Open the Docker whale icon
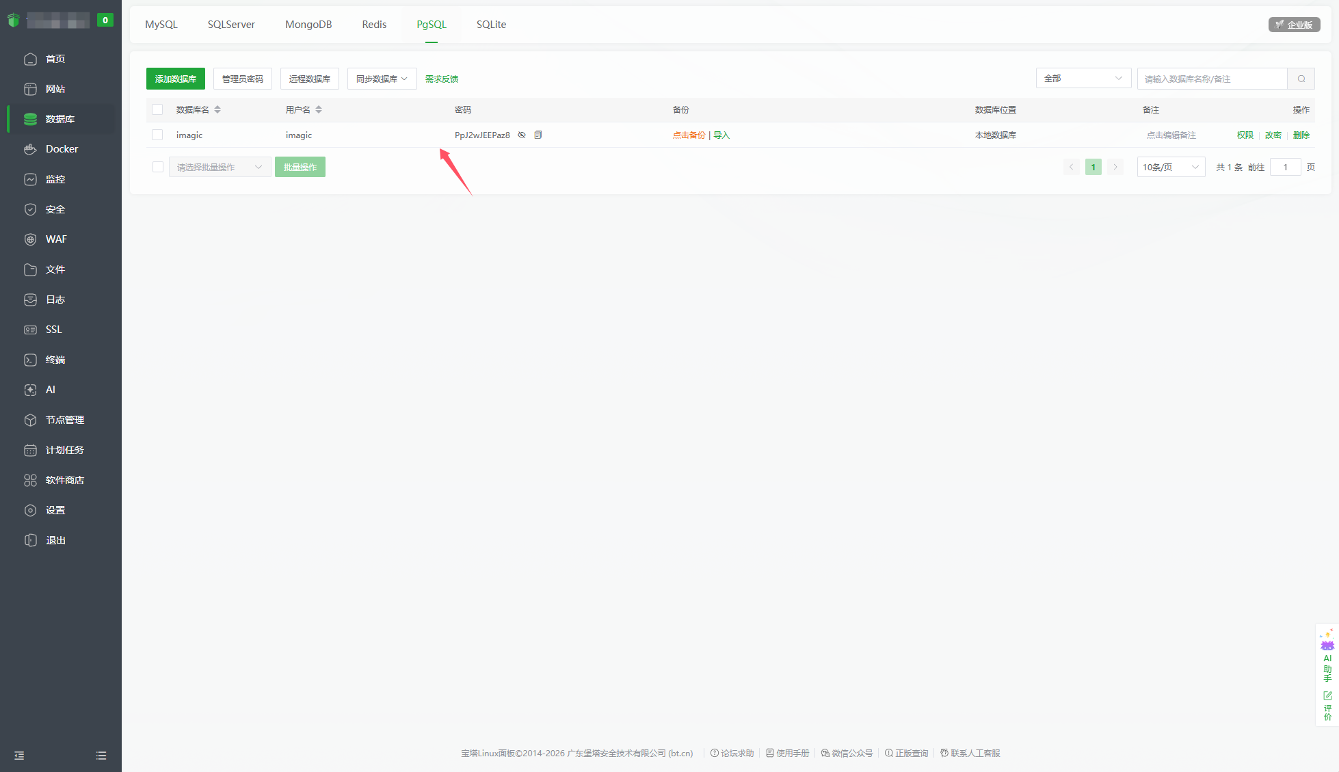The height and width of the screenshot is (772, 1339). 30,149
